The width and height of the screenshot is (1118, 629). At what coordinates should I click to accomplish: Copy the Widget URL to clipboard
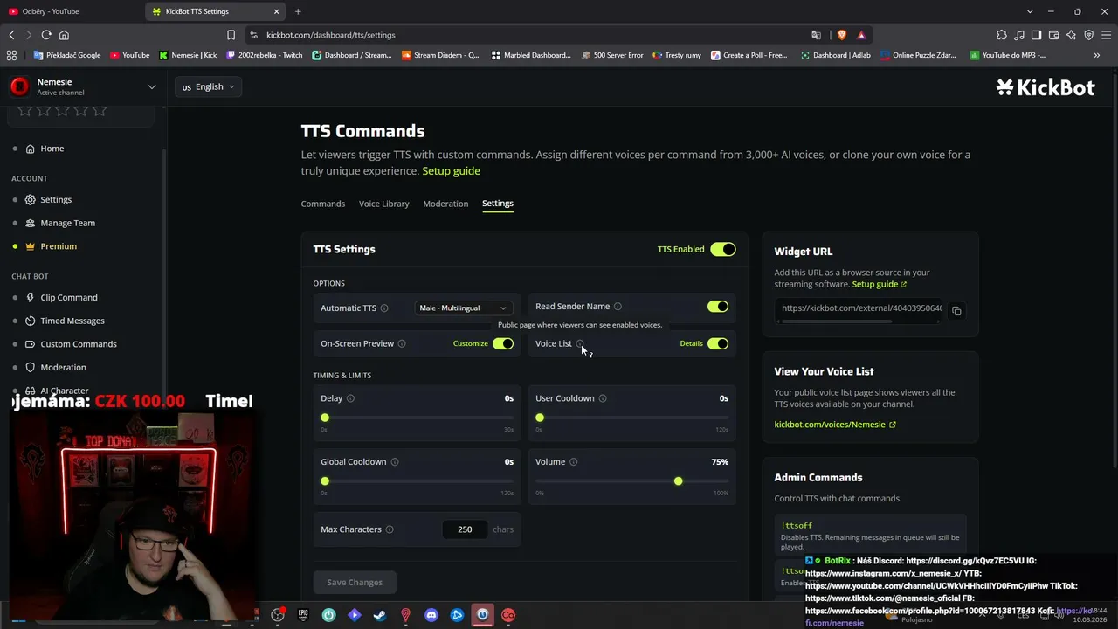[956, 311]
